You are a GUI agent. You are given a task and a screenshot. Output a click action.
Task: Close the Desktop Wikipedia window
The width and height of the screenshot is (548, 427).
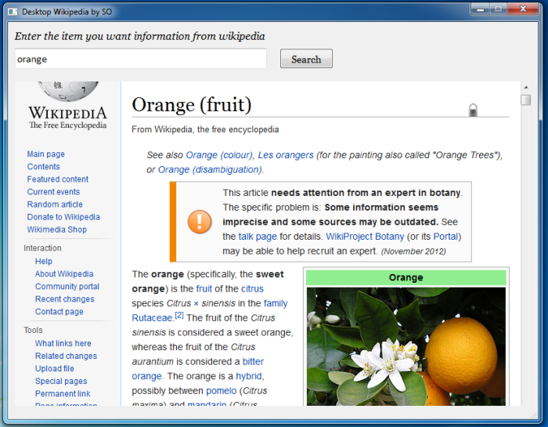[x=523, y=9]
